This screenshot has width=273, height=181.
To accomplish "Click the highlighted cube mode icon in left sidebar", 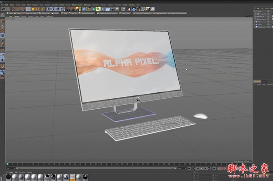I will coord(2,35).
